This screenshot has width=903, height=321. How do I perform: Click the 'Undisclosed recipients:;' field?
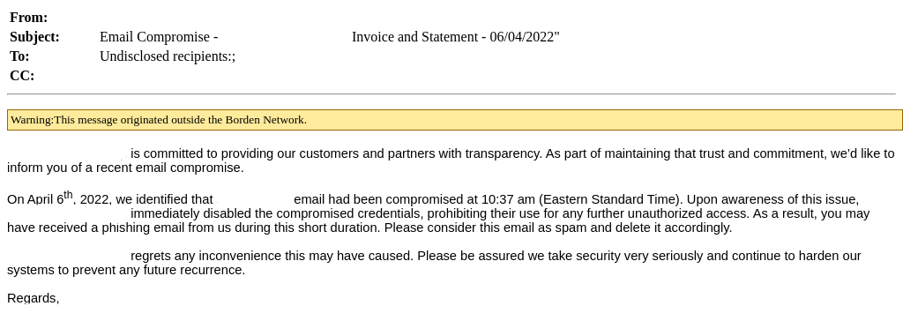168,56
